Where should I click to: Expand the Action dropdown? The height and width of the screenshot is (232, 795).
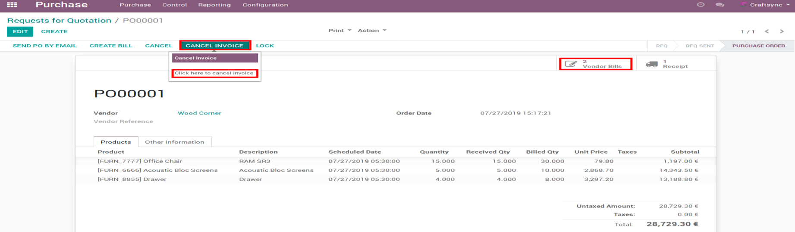372,31
